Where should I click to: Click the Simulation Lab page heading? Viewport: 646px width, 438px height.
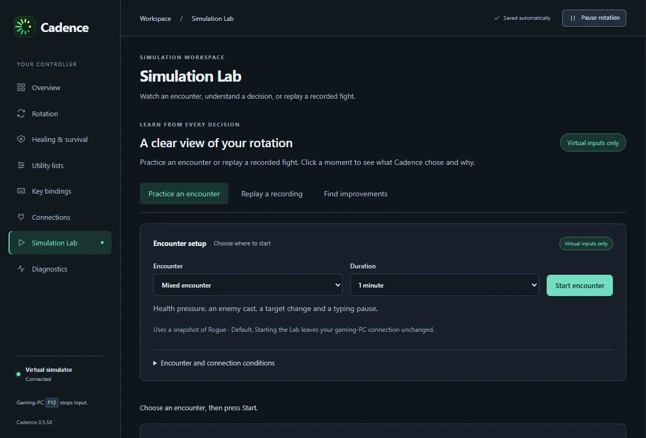[x=191, y=76]
